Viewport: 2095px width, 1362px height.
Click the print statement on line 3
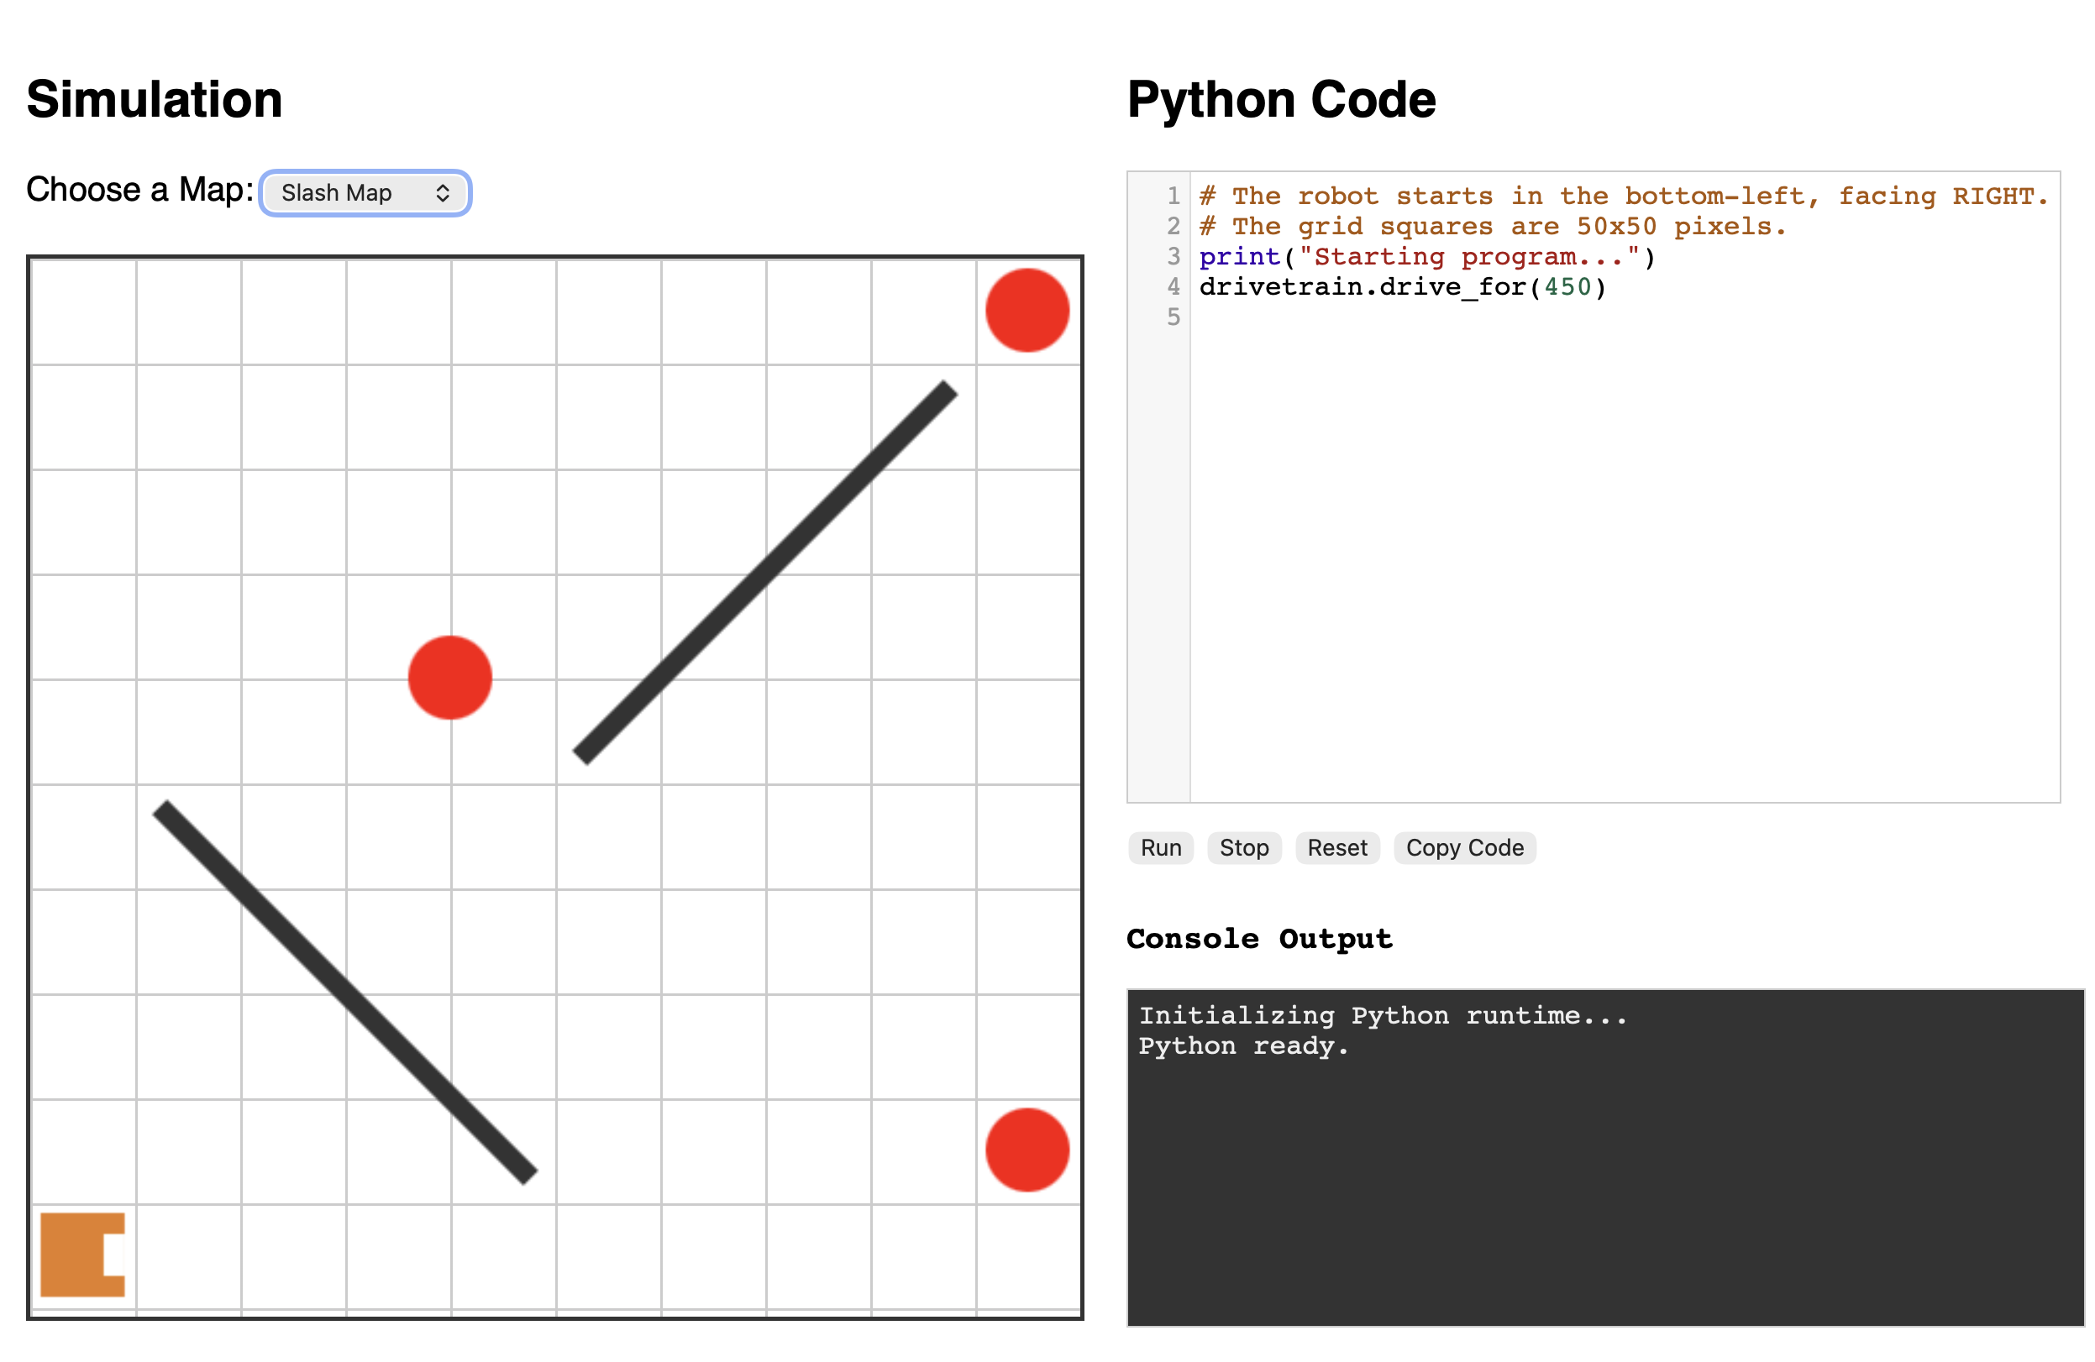click(1426, 257)
